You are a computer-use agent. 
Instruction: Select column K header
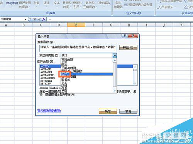181,25
